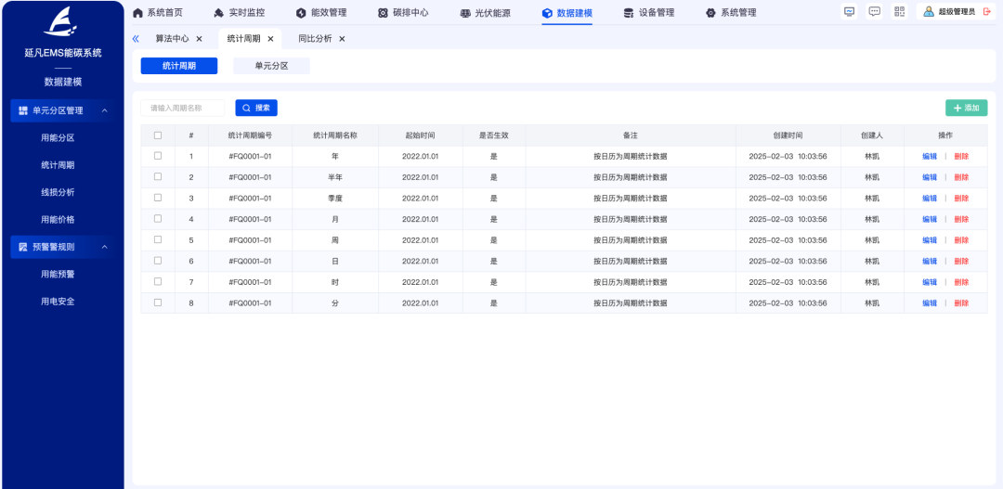Focus the 请输入周期名称 search field
The width and height of the screenshot is (1003, 489).
(x=183, y=108)
